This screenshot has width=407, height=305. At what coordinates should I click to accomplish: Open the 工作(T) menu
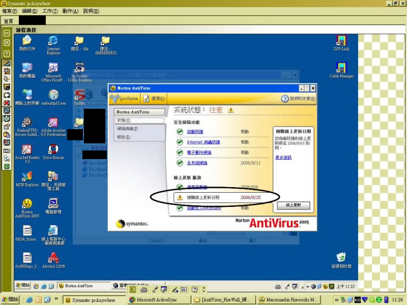coord(50,11)
